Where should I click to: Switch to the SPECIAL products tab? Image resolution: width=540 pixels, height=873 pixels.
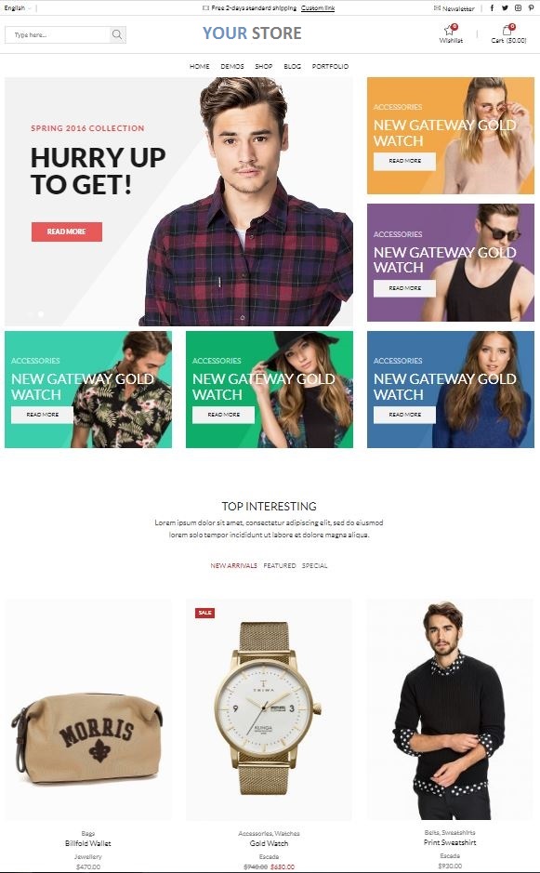(314, 565)
